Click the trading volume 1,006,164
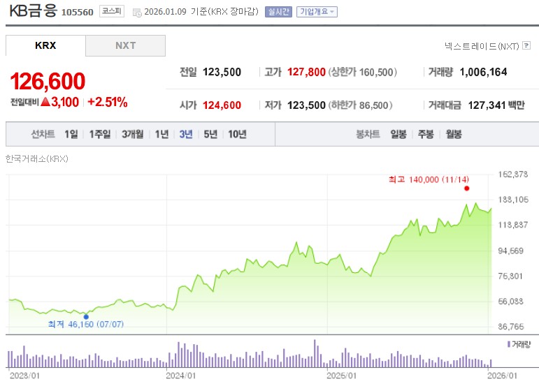539x386 pixels. 483,72
